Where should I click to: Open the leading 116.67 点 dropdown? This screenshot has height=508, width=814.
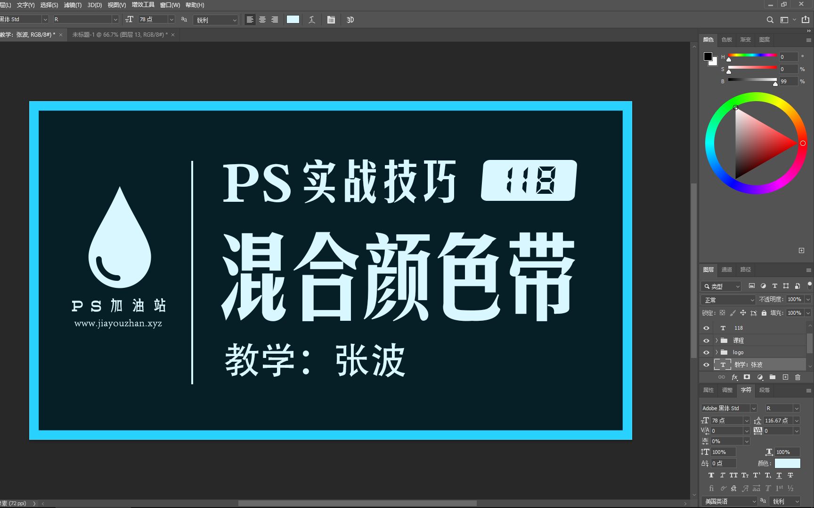797,421
